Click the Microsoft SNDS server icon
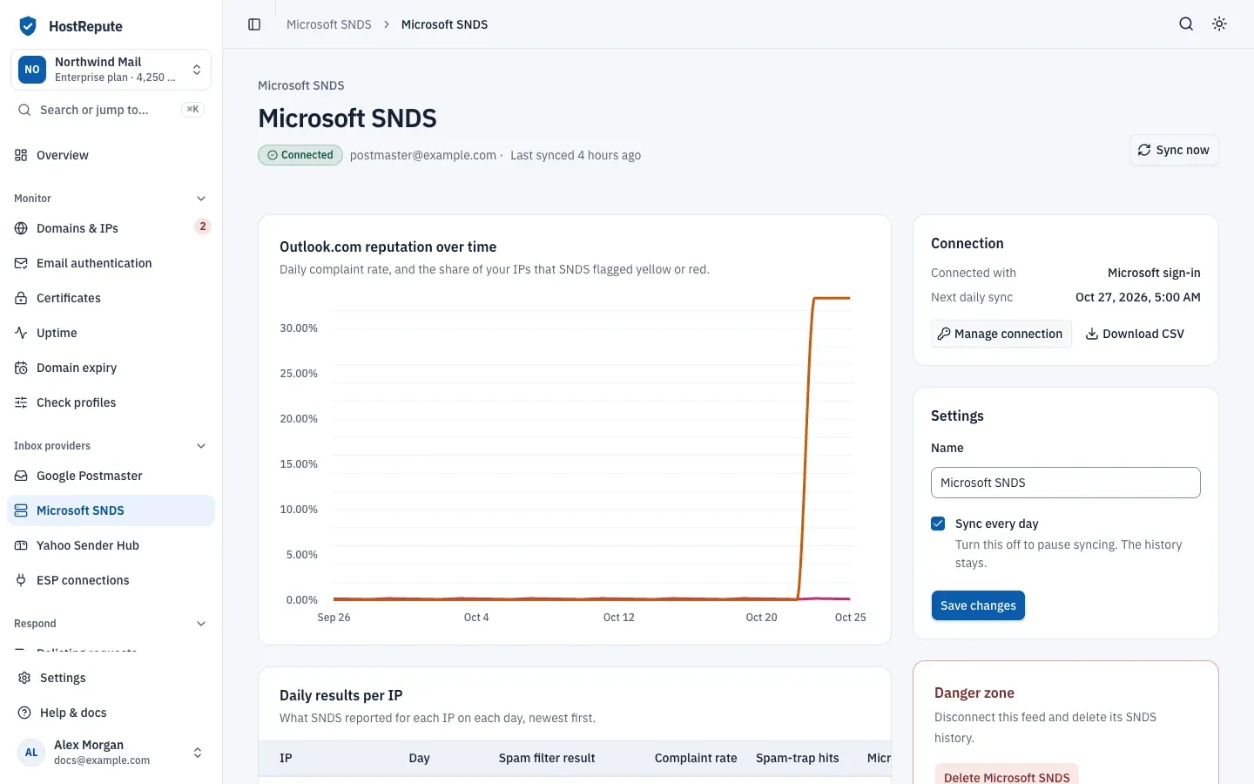This screenshot has height=784, width=1254. 21,510
